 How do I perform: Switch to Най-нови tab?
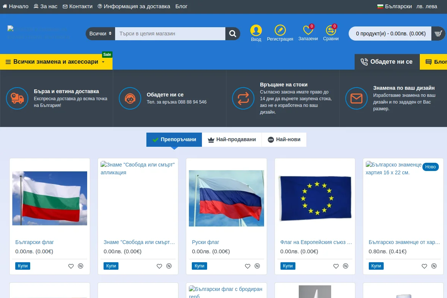[x=284, y=140]
